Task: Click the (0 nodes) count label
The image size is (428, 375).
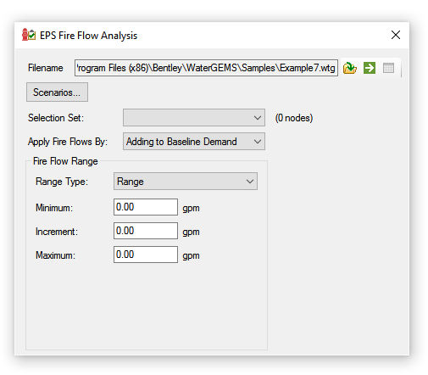Action: (x=294, y=118)
